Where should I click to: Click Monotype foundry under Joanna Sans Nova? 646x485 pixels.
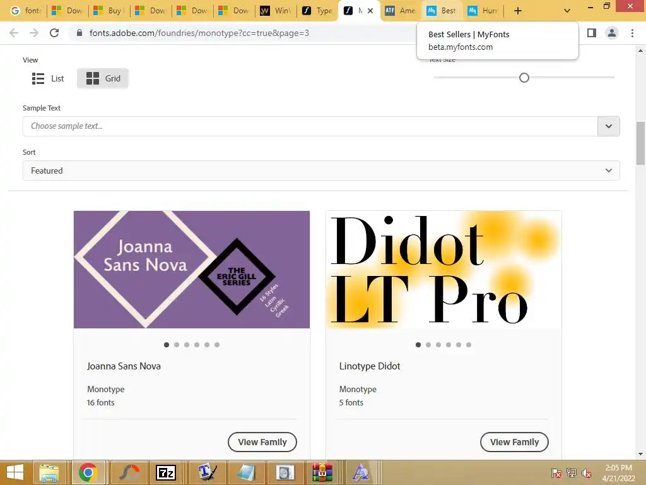[105, 389]
